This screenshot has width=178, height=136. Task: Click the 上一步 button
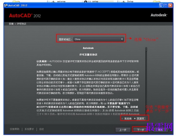click(123, 130)
